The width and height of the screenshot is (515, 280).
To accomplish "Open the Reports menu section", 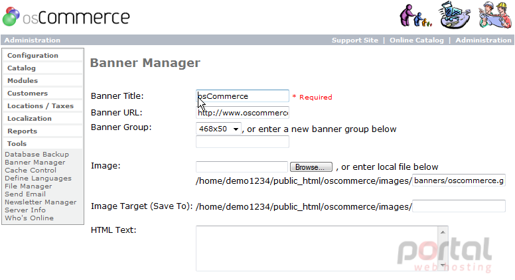I will (42, 131).
